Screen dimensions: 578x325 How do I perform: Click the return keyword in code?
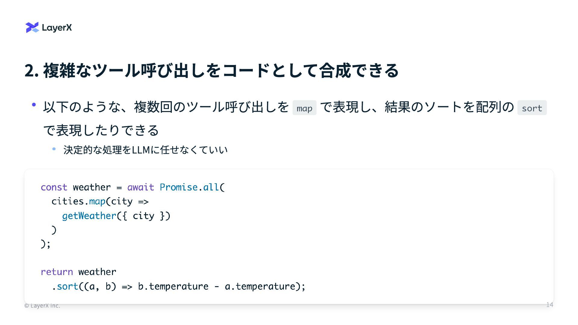pyautogui.click(x=57, y=272)
